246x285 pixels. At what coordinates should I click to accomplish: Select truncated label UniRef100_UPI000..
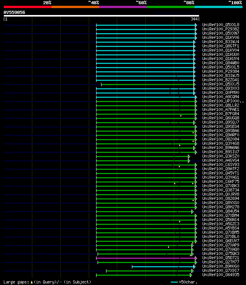tap(223, 101)
